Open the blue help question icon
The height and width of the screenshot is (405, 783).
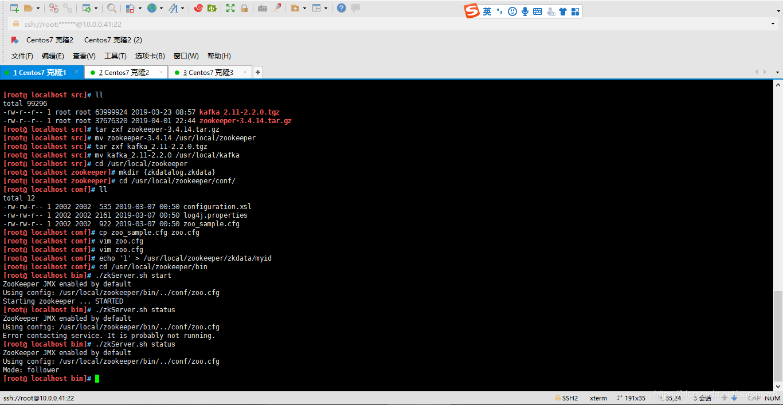click(342, 8)
